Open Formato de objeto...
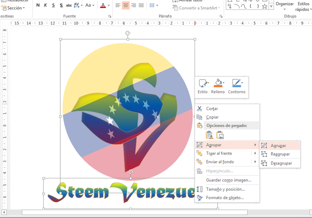312x218 pixels. coord(227,198)
